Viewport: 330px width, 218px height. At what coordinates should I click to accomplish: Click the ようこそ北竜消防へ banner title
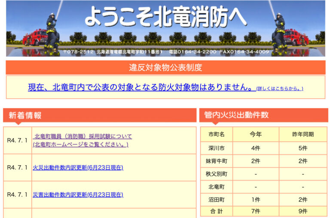[x=165, y=16]
